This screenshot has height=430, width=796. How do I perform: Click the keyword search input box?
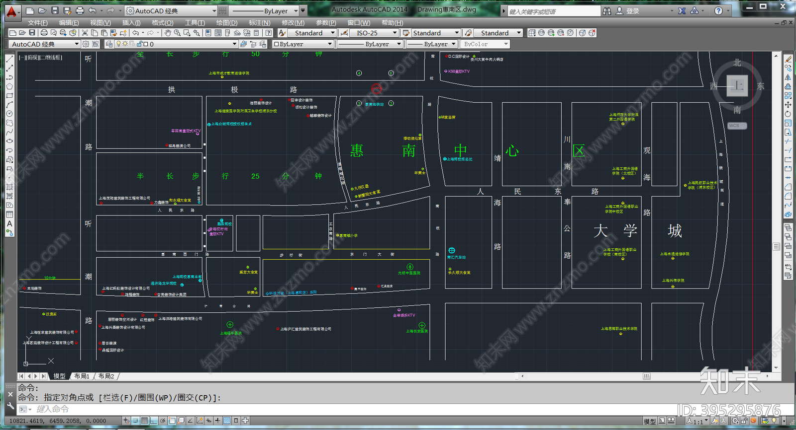pos(554,11)
